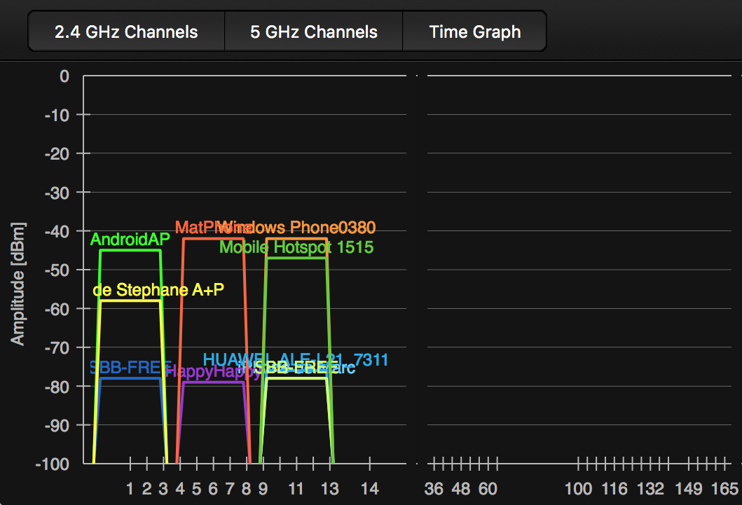Viewport: 742px width, 505px height.
Task: Click the -100 amplitude axis label
Action: (x=53, y=464)
